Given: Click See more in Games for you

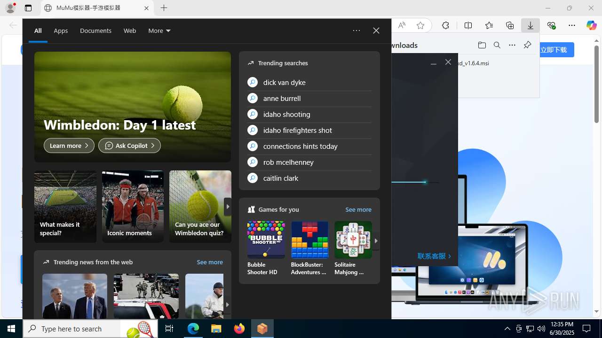Looking at the screenshot, I should tap(358, 209).
